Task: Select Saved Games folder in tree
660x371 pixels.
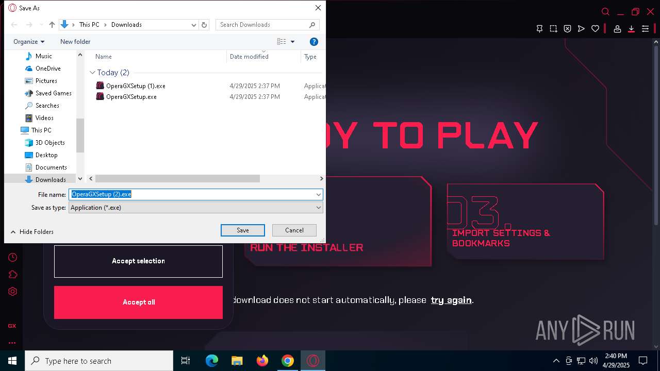Action: click(53, 93)
